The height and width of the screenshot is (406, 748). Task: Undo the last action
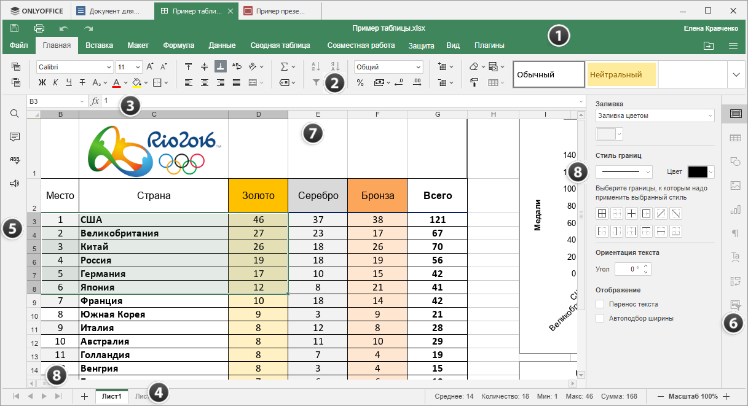coord(64,28)
